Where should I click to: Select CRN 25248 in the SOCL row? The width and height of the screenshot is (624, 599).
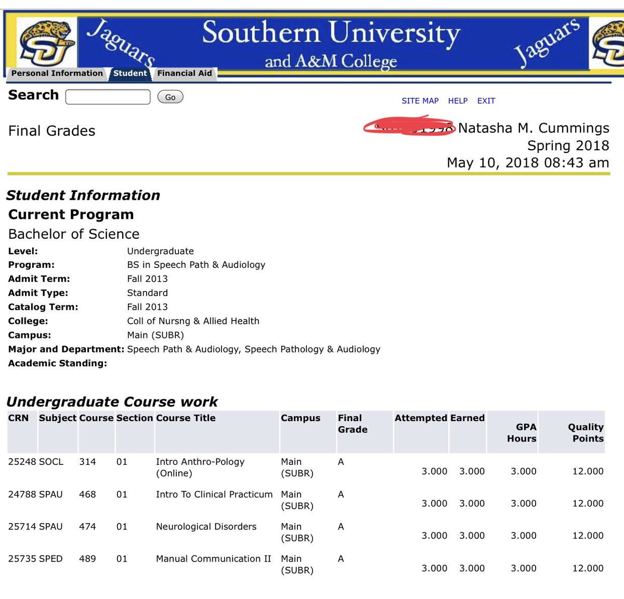click(x=22, y=462)
